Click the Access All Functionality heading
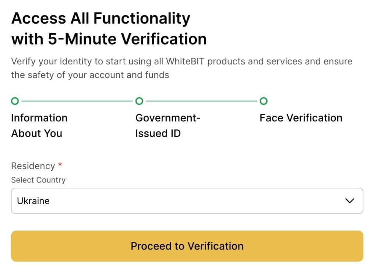The height and width of the screenshot is (273, 377). (101, 18)
